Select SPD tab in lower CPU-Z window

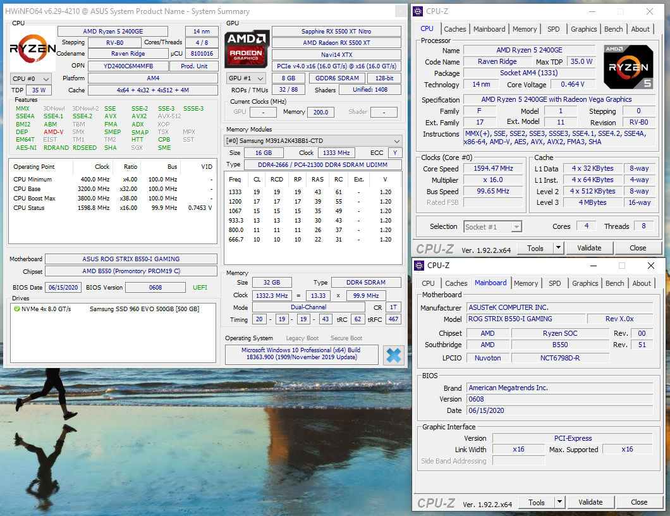[554, 283]
